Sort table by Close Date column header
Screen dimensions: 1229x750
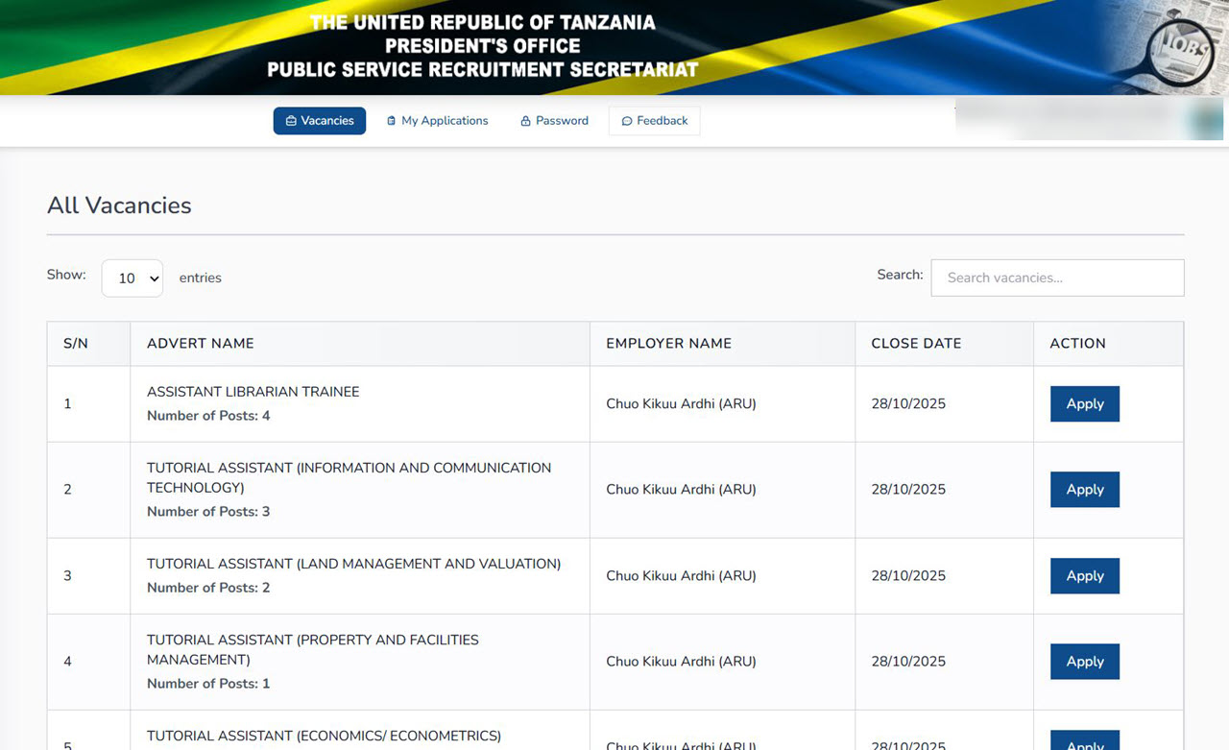tap(916, 344)
